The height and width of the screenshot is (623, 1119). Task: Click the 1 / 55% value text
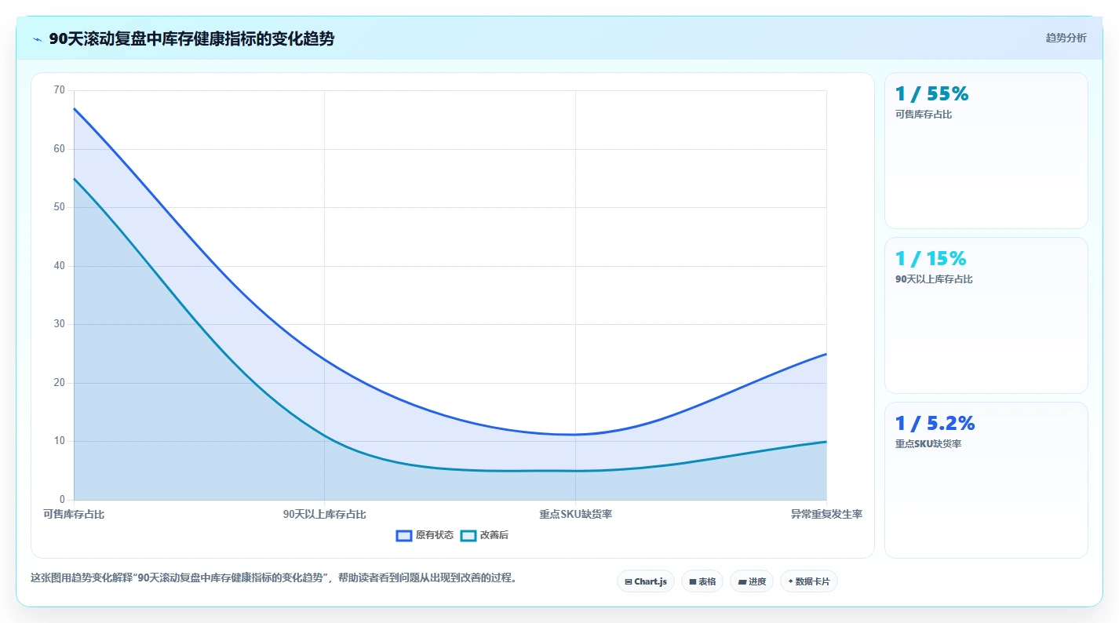932,94
